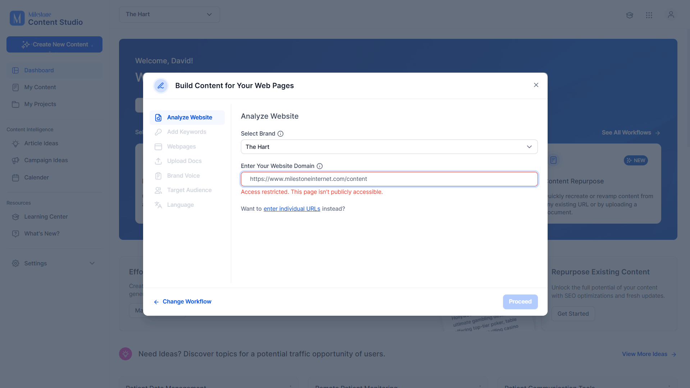The image size is (690, 388).
Task: Click the Campaign Ideas megaphone icon
Action: pyautogui.click(x=15, y=160)
